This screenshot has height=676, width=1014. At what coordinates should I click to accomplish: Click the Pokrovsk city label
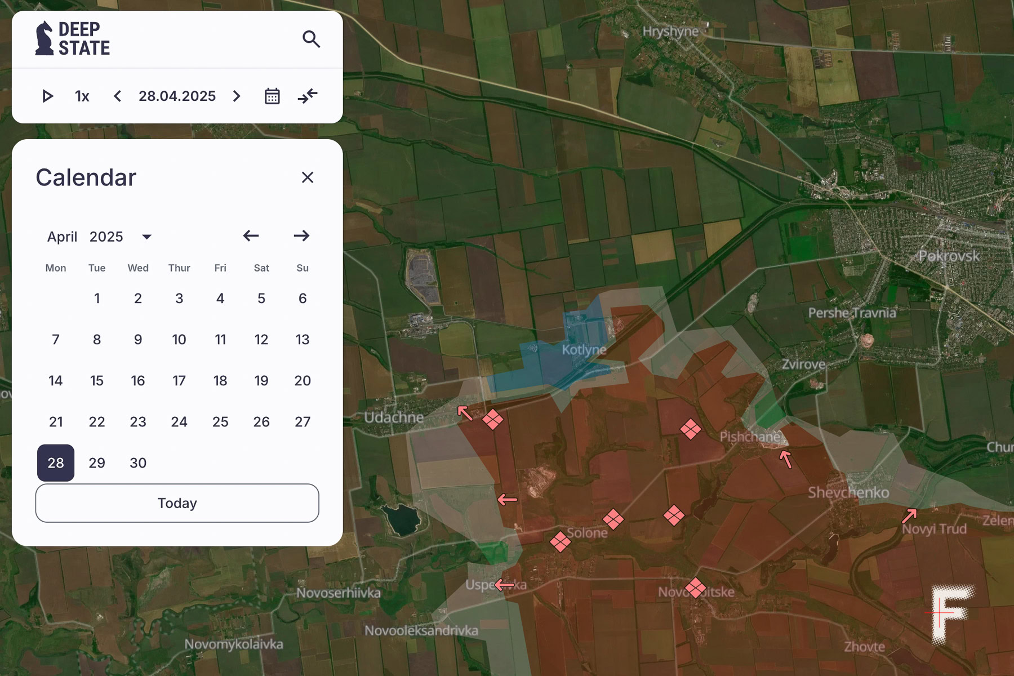point(949,256)
